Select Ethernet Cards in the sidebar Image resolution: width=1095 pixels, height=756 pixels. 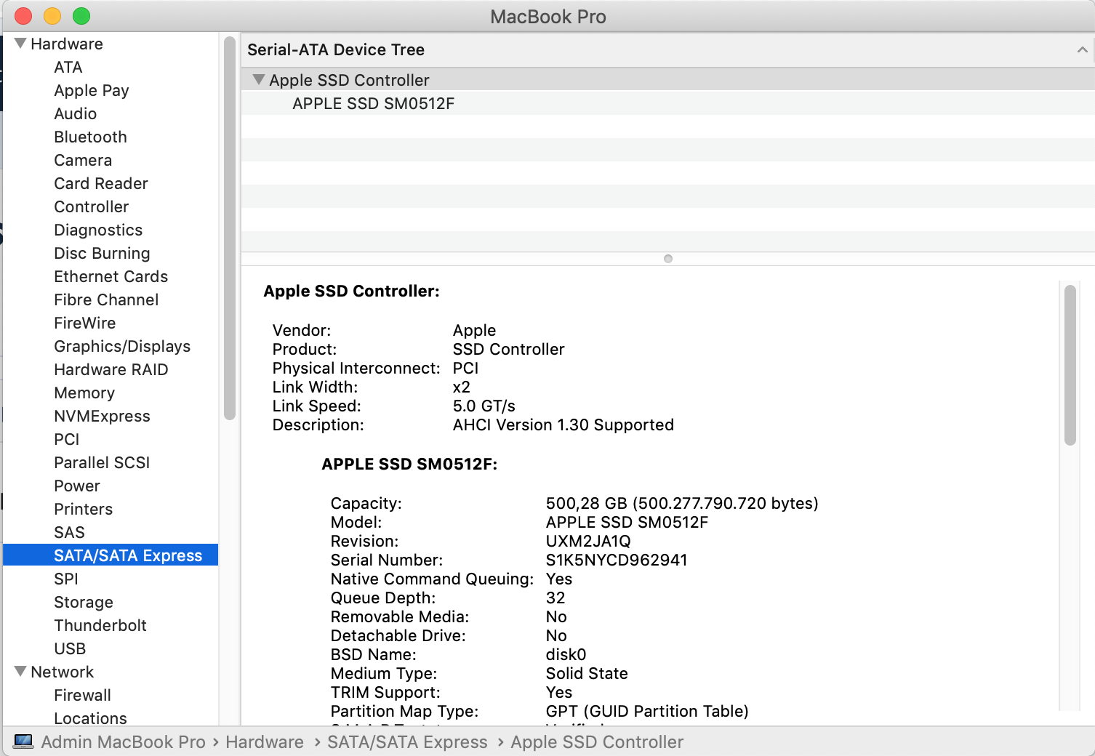click(111, 276)
